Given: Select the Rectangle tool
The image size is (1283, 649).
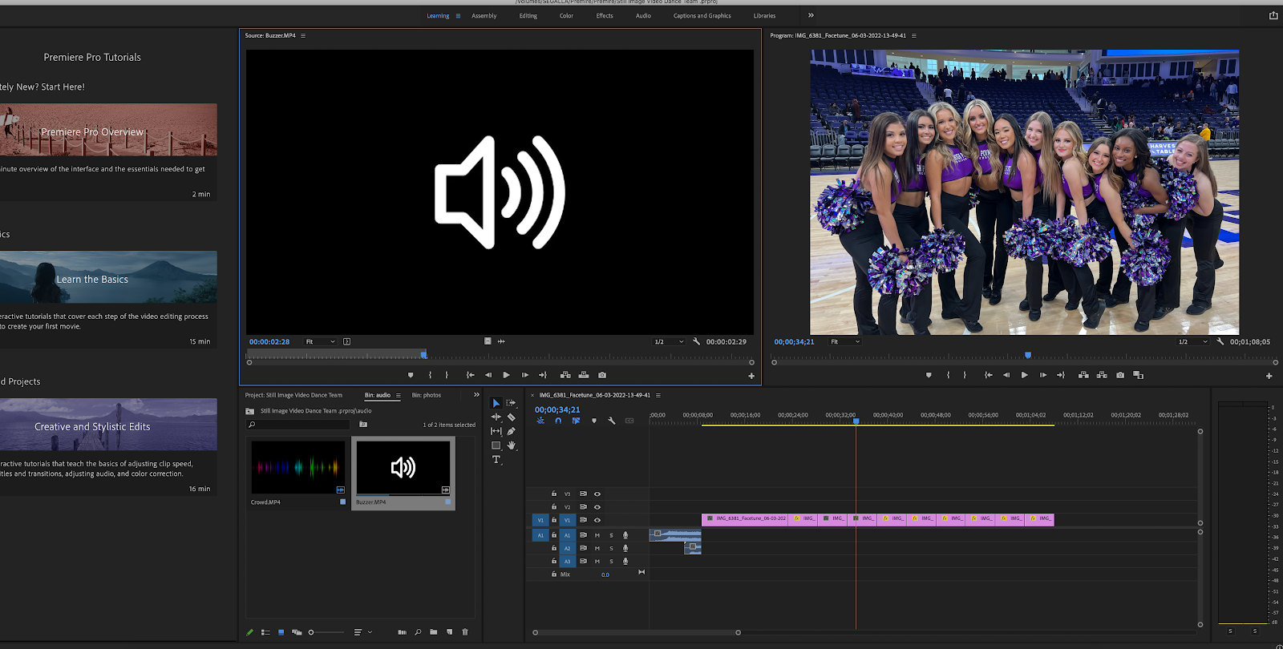Looking at the screenshot, I should pyautogui.click(x=496, y=445).
